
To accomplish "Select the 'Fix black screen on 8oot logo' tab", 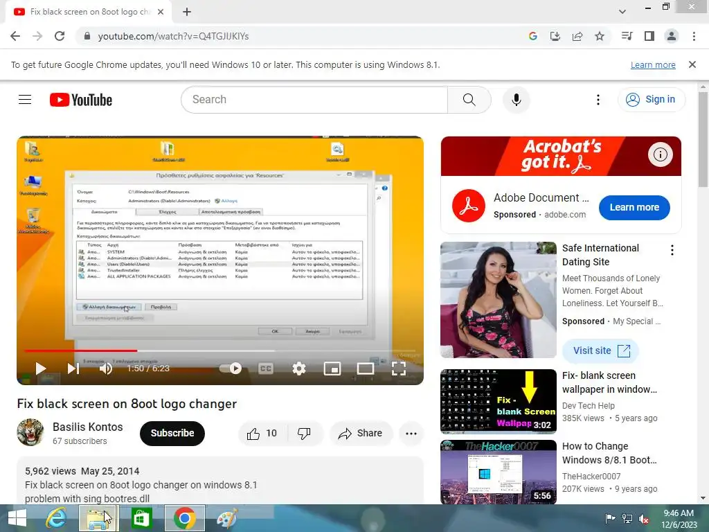I will point(89,12).
